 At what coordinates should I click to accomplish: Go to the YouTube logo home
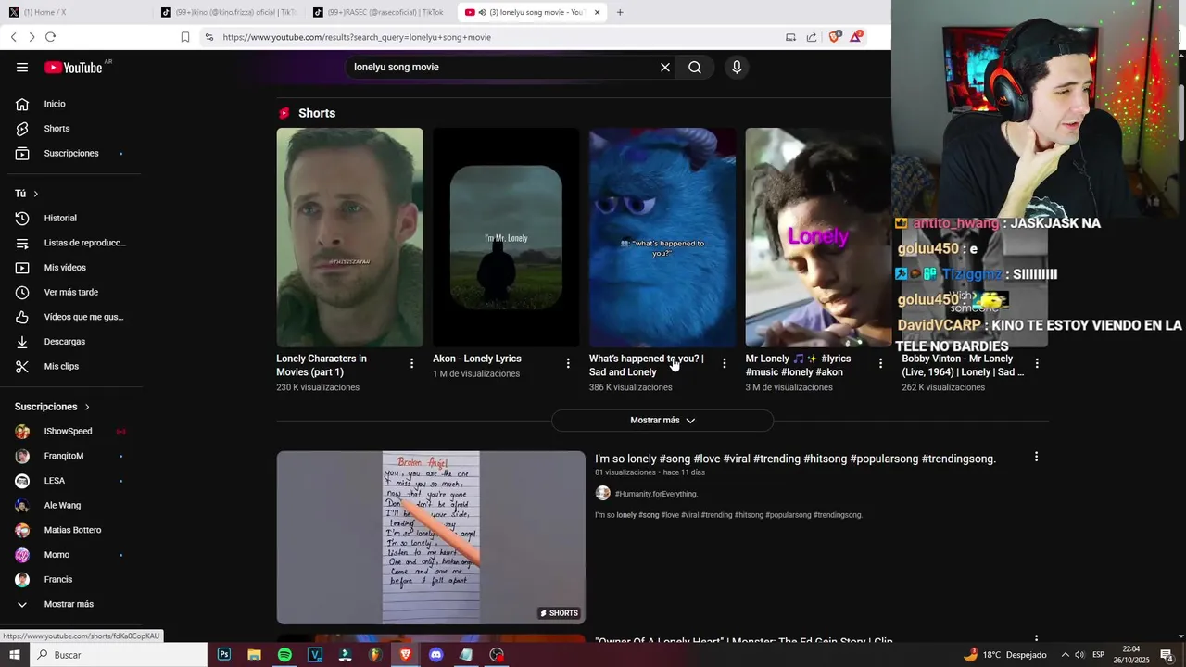click(x=73, y=67)
